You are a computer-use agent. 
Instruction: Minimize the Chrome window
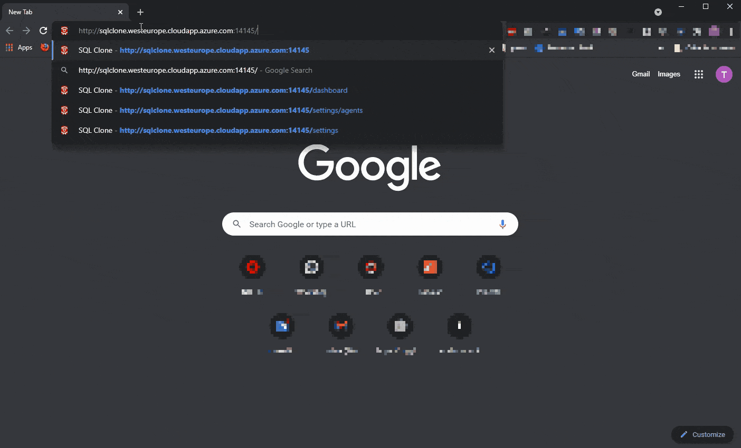pyautogui.click(x=681, y=6)
